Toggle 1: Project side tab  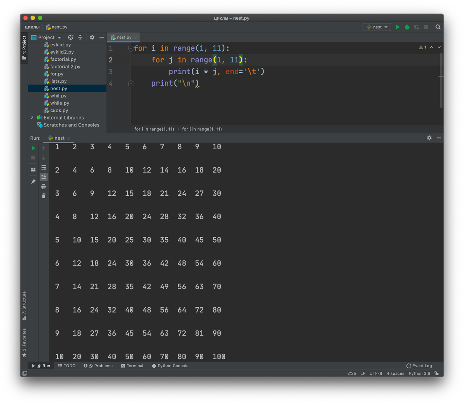24,48
